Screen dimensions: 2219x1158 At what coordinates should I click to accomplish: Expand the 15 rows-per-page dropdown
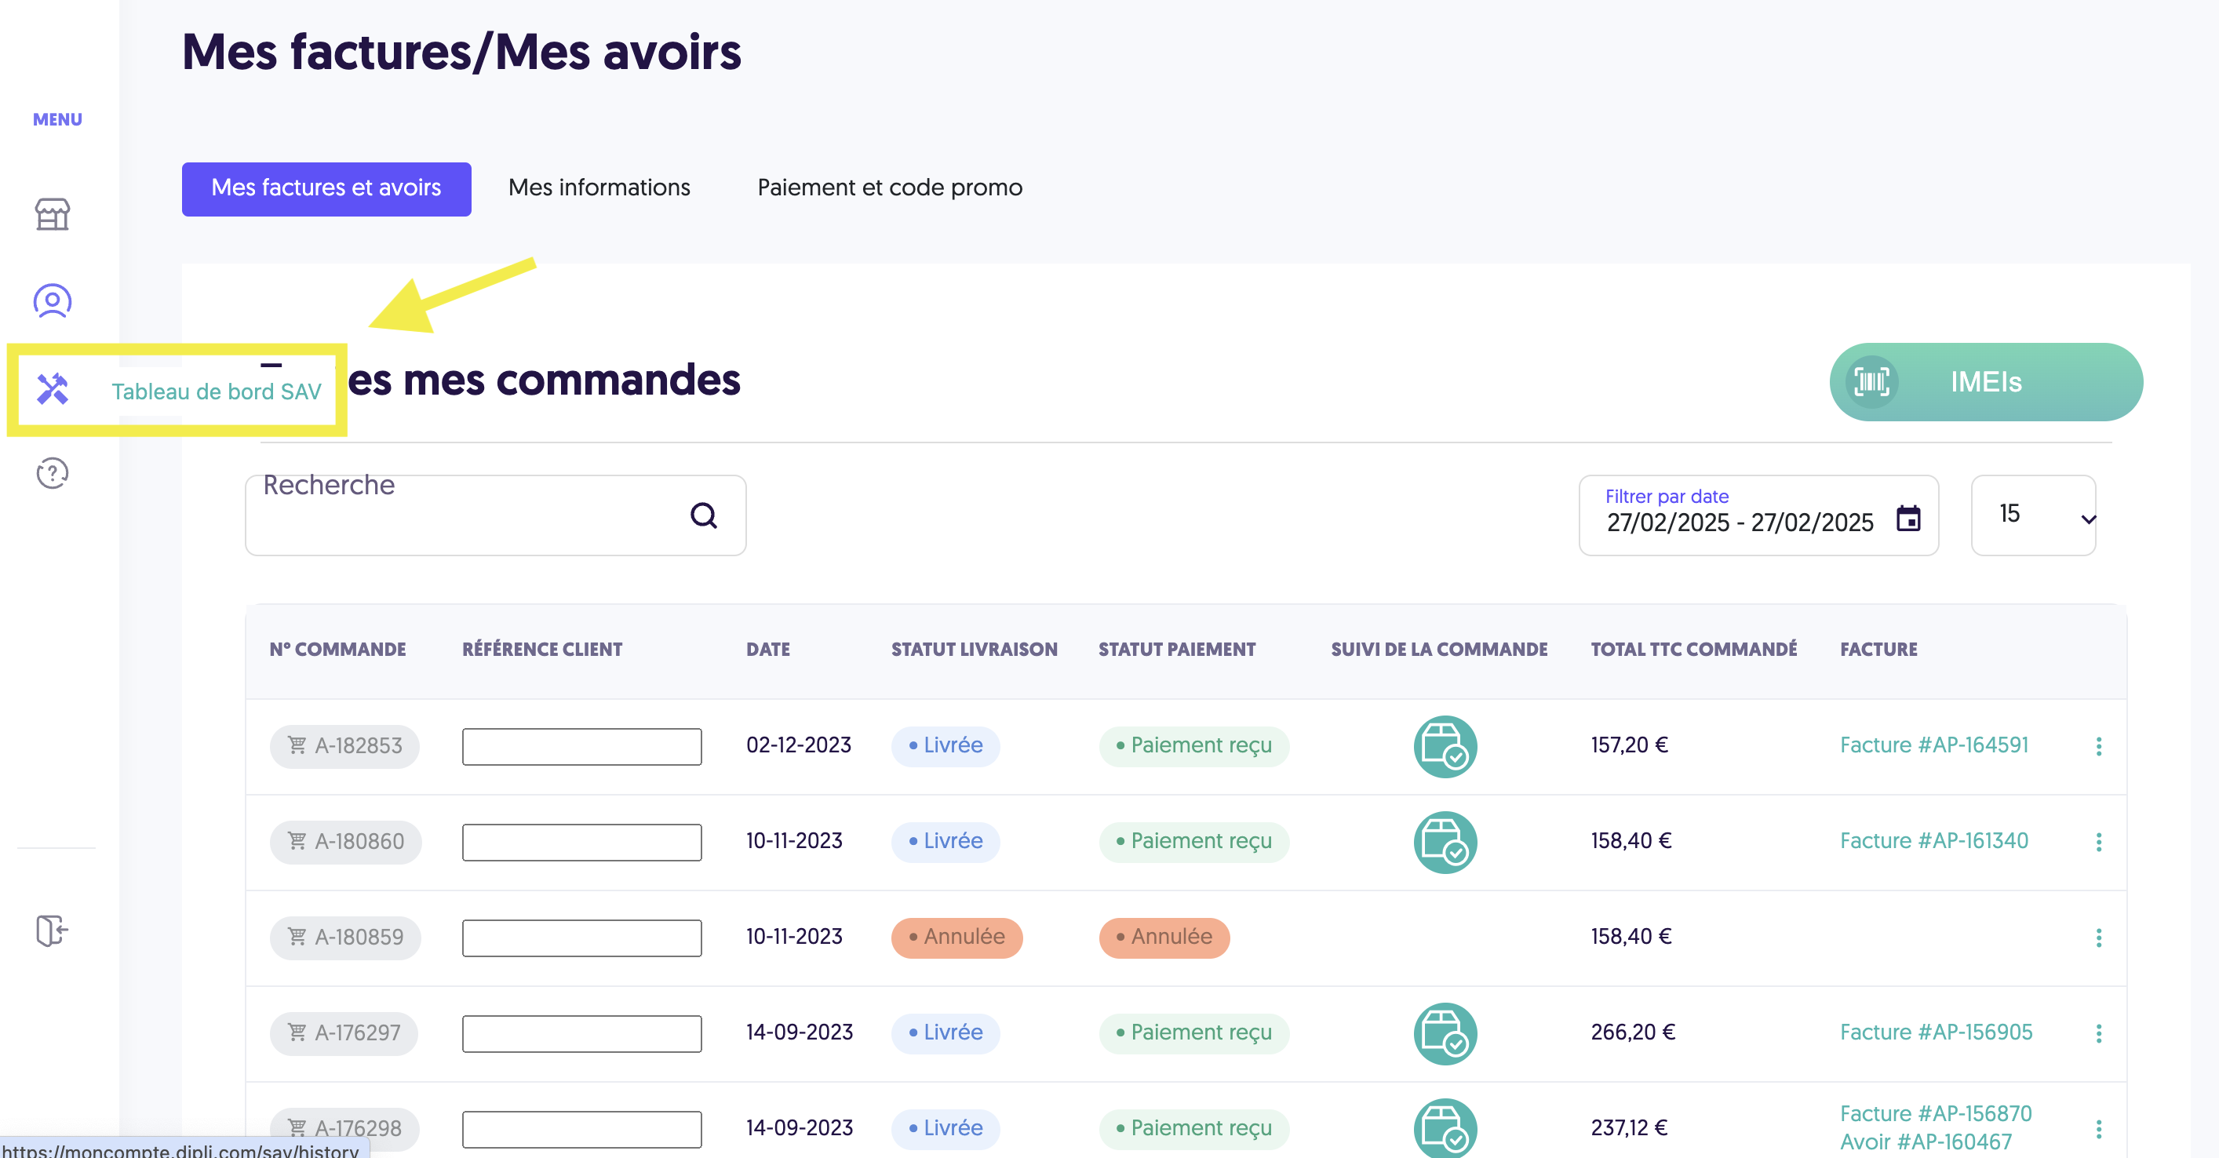(2033, 515)
